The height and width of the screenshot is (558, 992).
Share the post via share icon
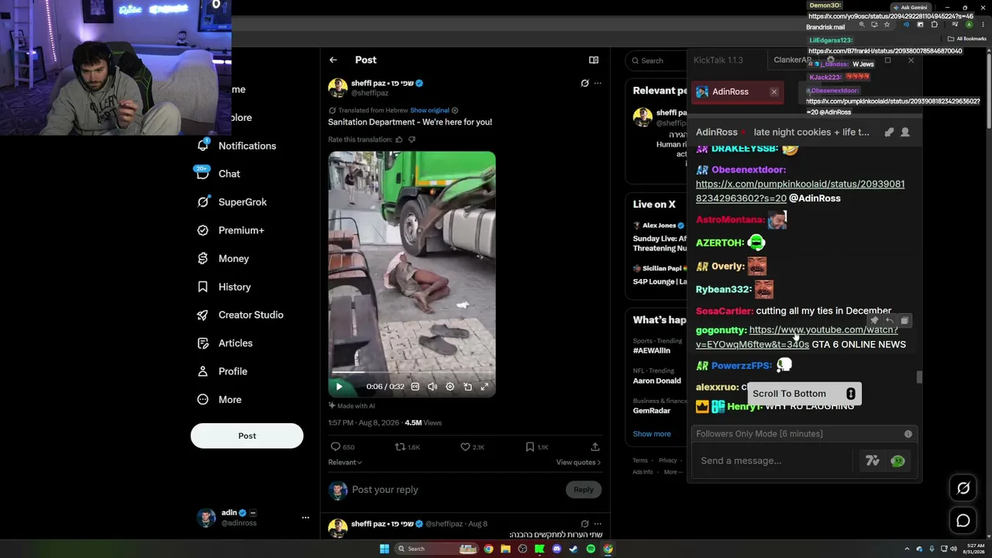click(x=595, y=447)
